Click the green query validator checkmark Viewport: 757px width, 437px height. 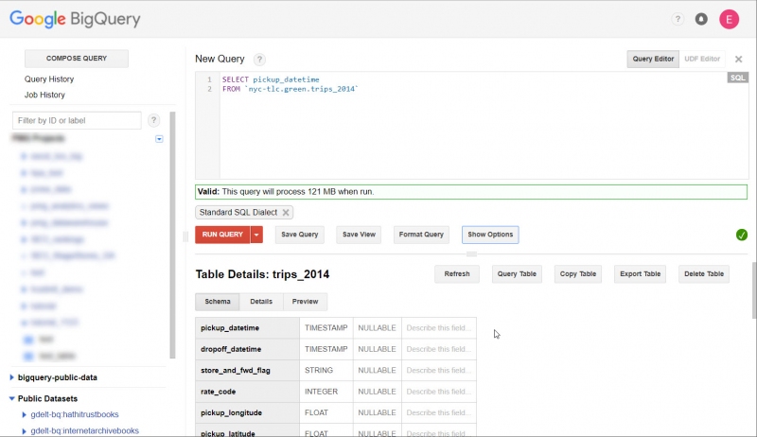click(742, 235)
